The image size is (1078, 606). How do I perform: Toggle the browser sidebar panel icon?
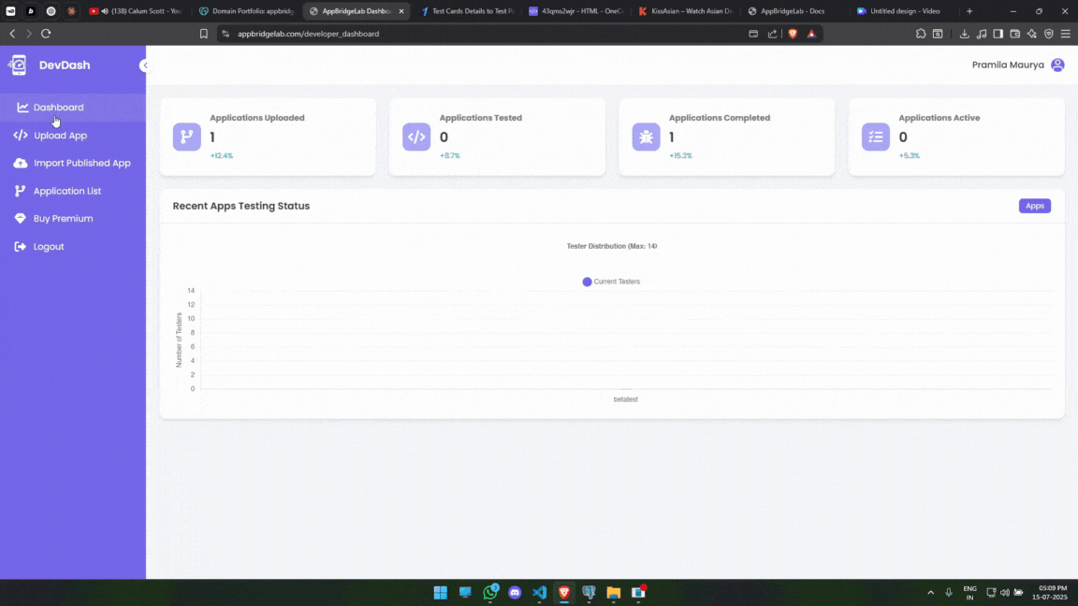coord(998,34)
